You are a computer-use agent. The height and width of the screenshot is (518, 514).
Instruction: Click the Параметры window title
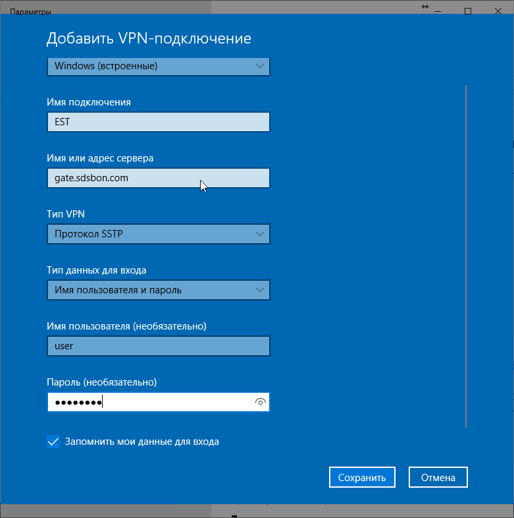pyautogui.click(x=30, y=12)
